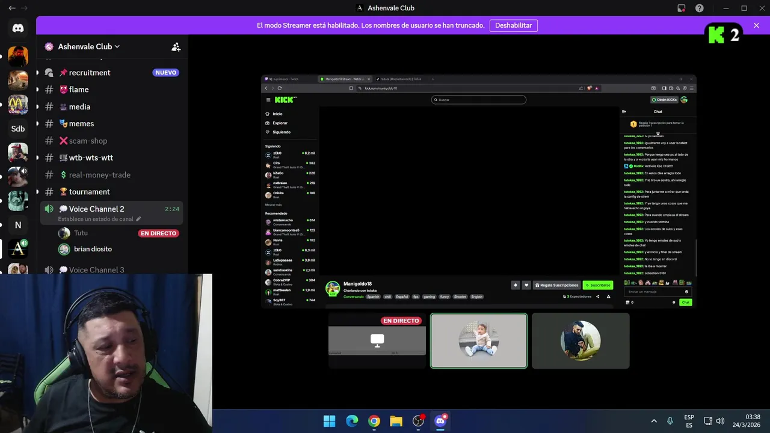This screenshot has height=433, width=770.
Task: Open Discord help question mark icon
Action: pyautogui.click(x=700, y=8)
